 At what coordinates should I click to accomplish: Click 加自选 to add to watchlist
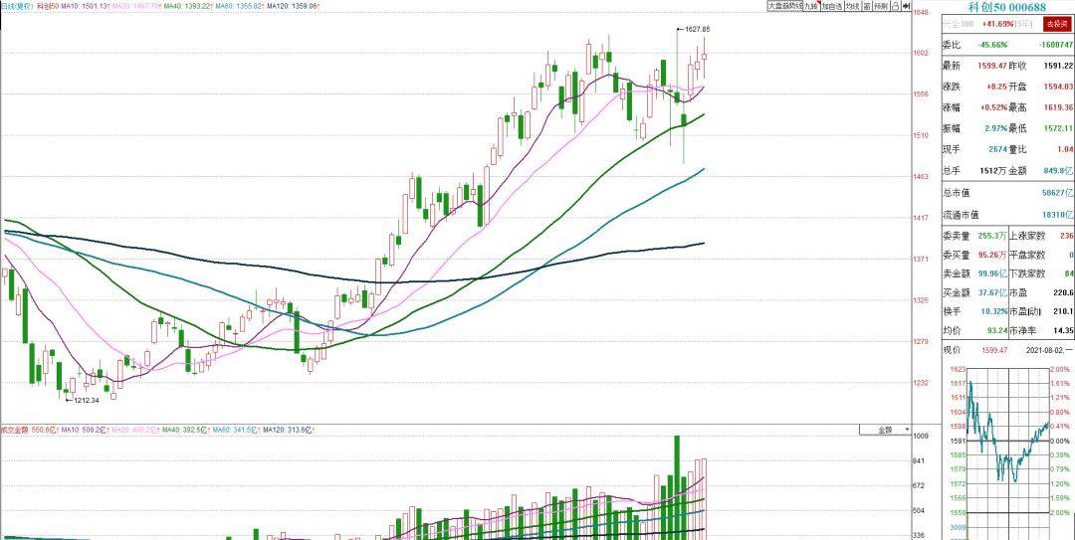(x=832, y=6)
